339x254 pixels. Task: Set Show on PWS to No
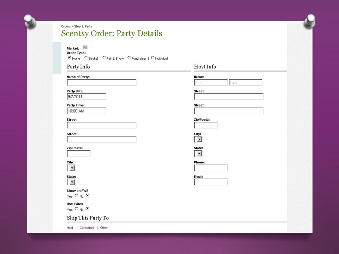[87, 195]
